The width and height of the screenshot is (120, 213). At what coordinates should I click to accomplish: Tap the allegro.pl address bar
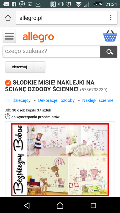67,18
